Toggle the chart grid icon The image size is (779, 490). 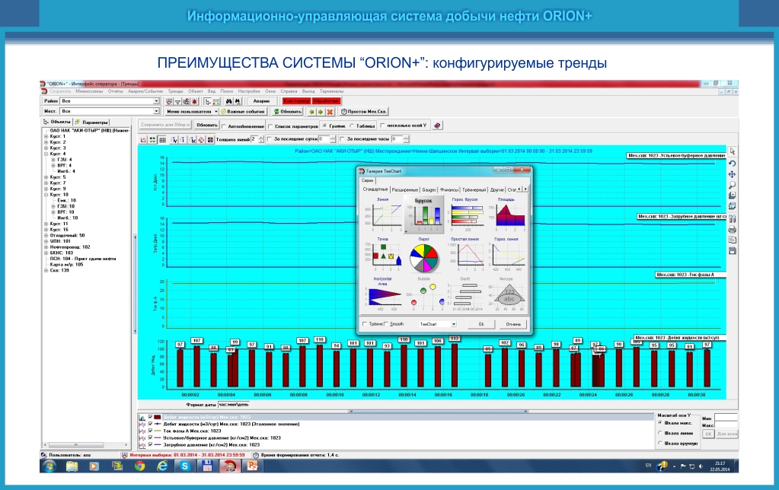[x=162, y=139]
